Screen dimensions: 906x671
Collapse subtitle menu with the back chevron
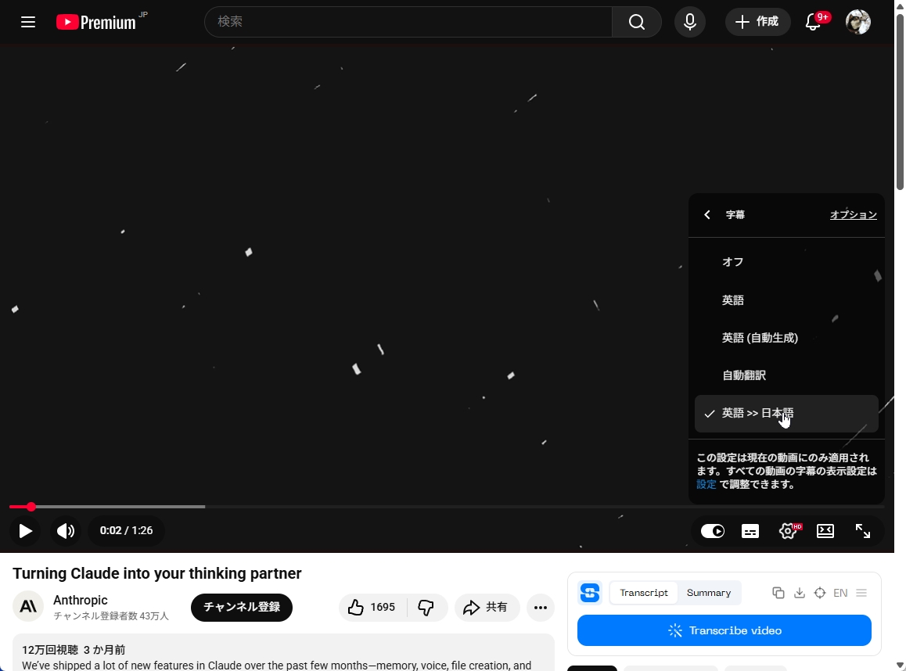(x=706, y=214)
